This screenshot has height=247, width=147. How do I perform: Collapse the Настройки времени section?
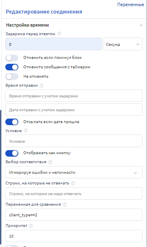pyautogui.click(x=141, y=25)
